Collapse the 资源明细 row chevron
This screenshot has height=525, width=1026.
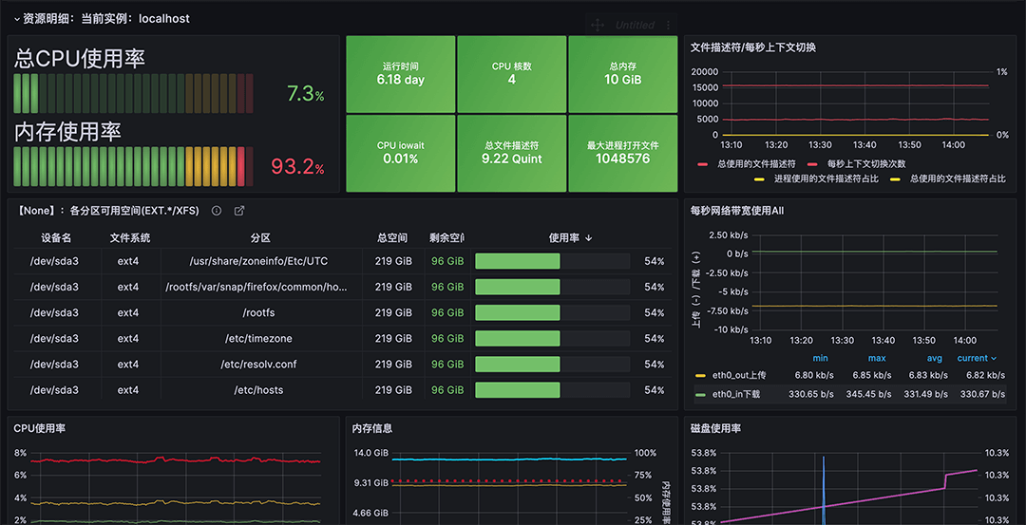pyautogui.click(x=17, y=20)
